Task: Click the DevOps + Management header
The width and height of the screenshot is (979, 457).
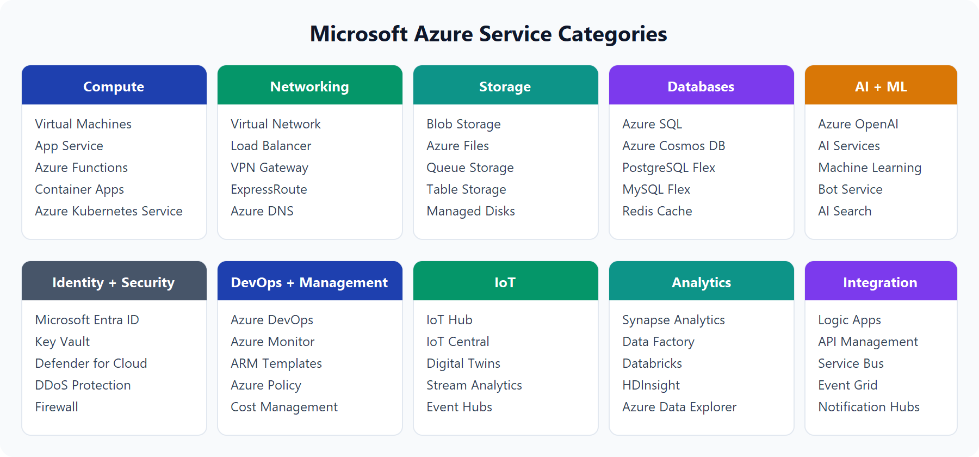Action: pos(310,281)
